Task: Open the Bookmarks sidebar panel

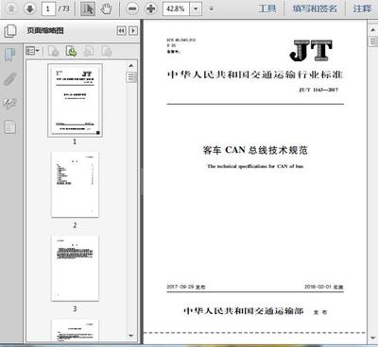Action: click(x=9, y=55)
